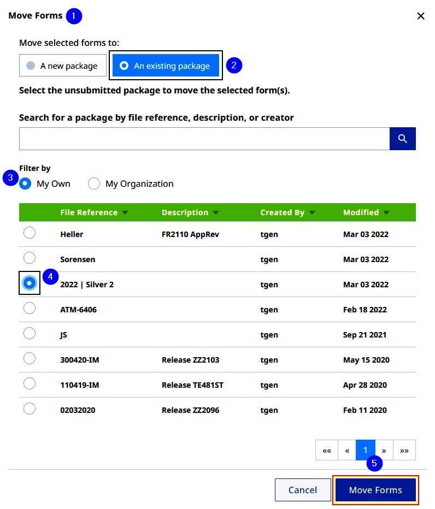Click the Move Forms submit button
435x509 pixels.
coord(375,490)
